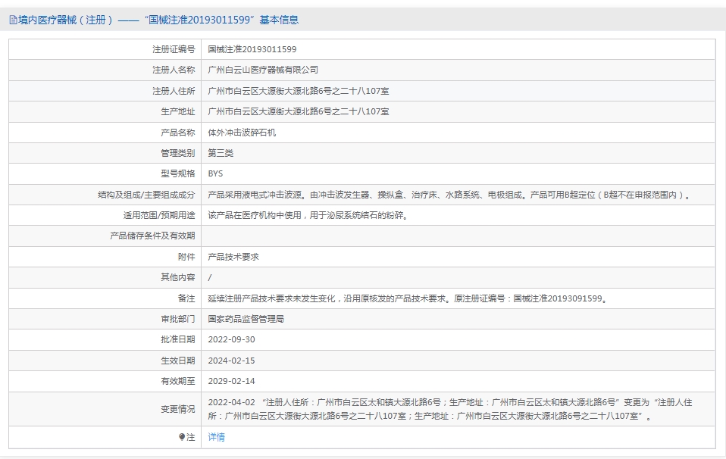Click the 附件 label
The height and width of the screenshot is (459, 726).
coord(186,257)
